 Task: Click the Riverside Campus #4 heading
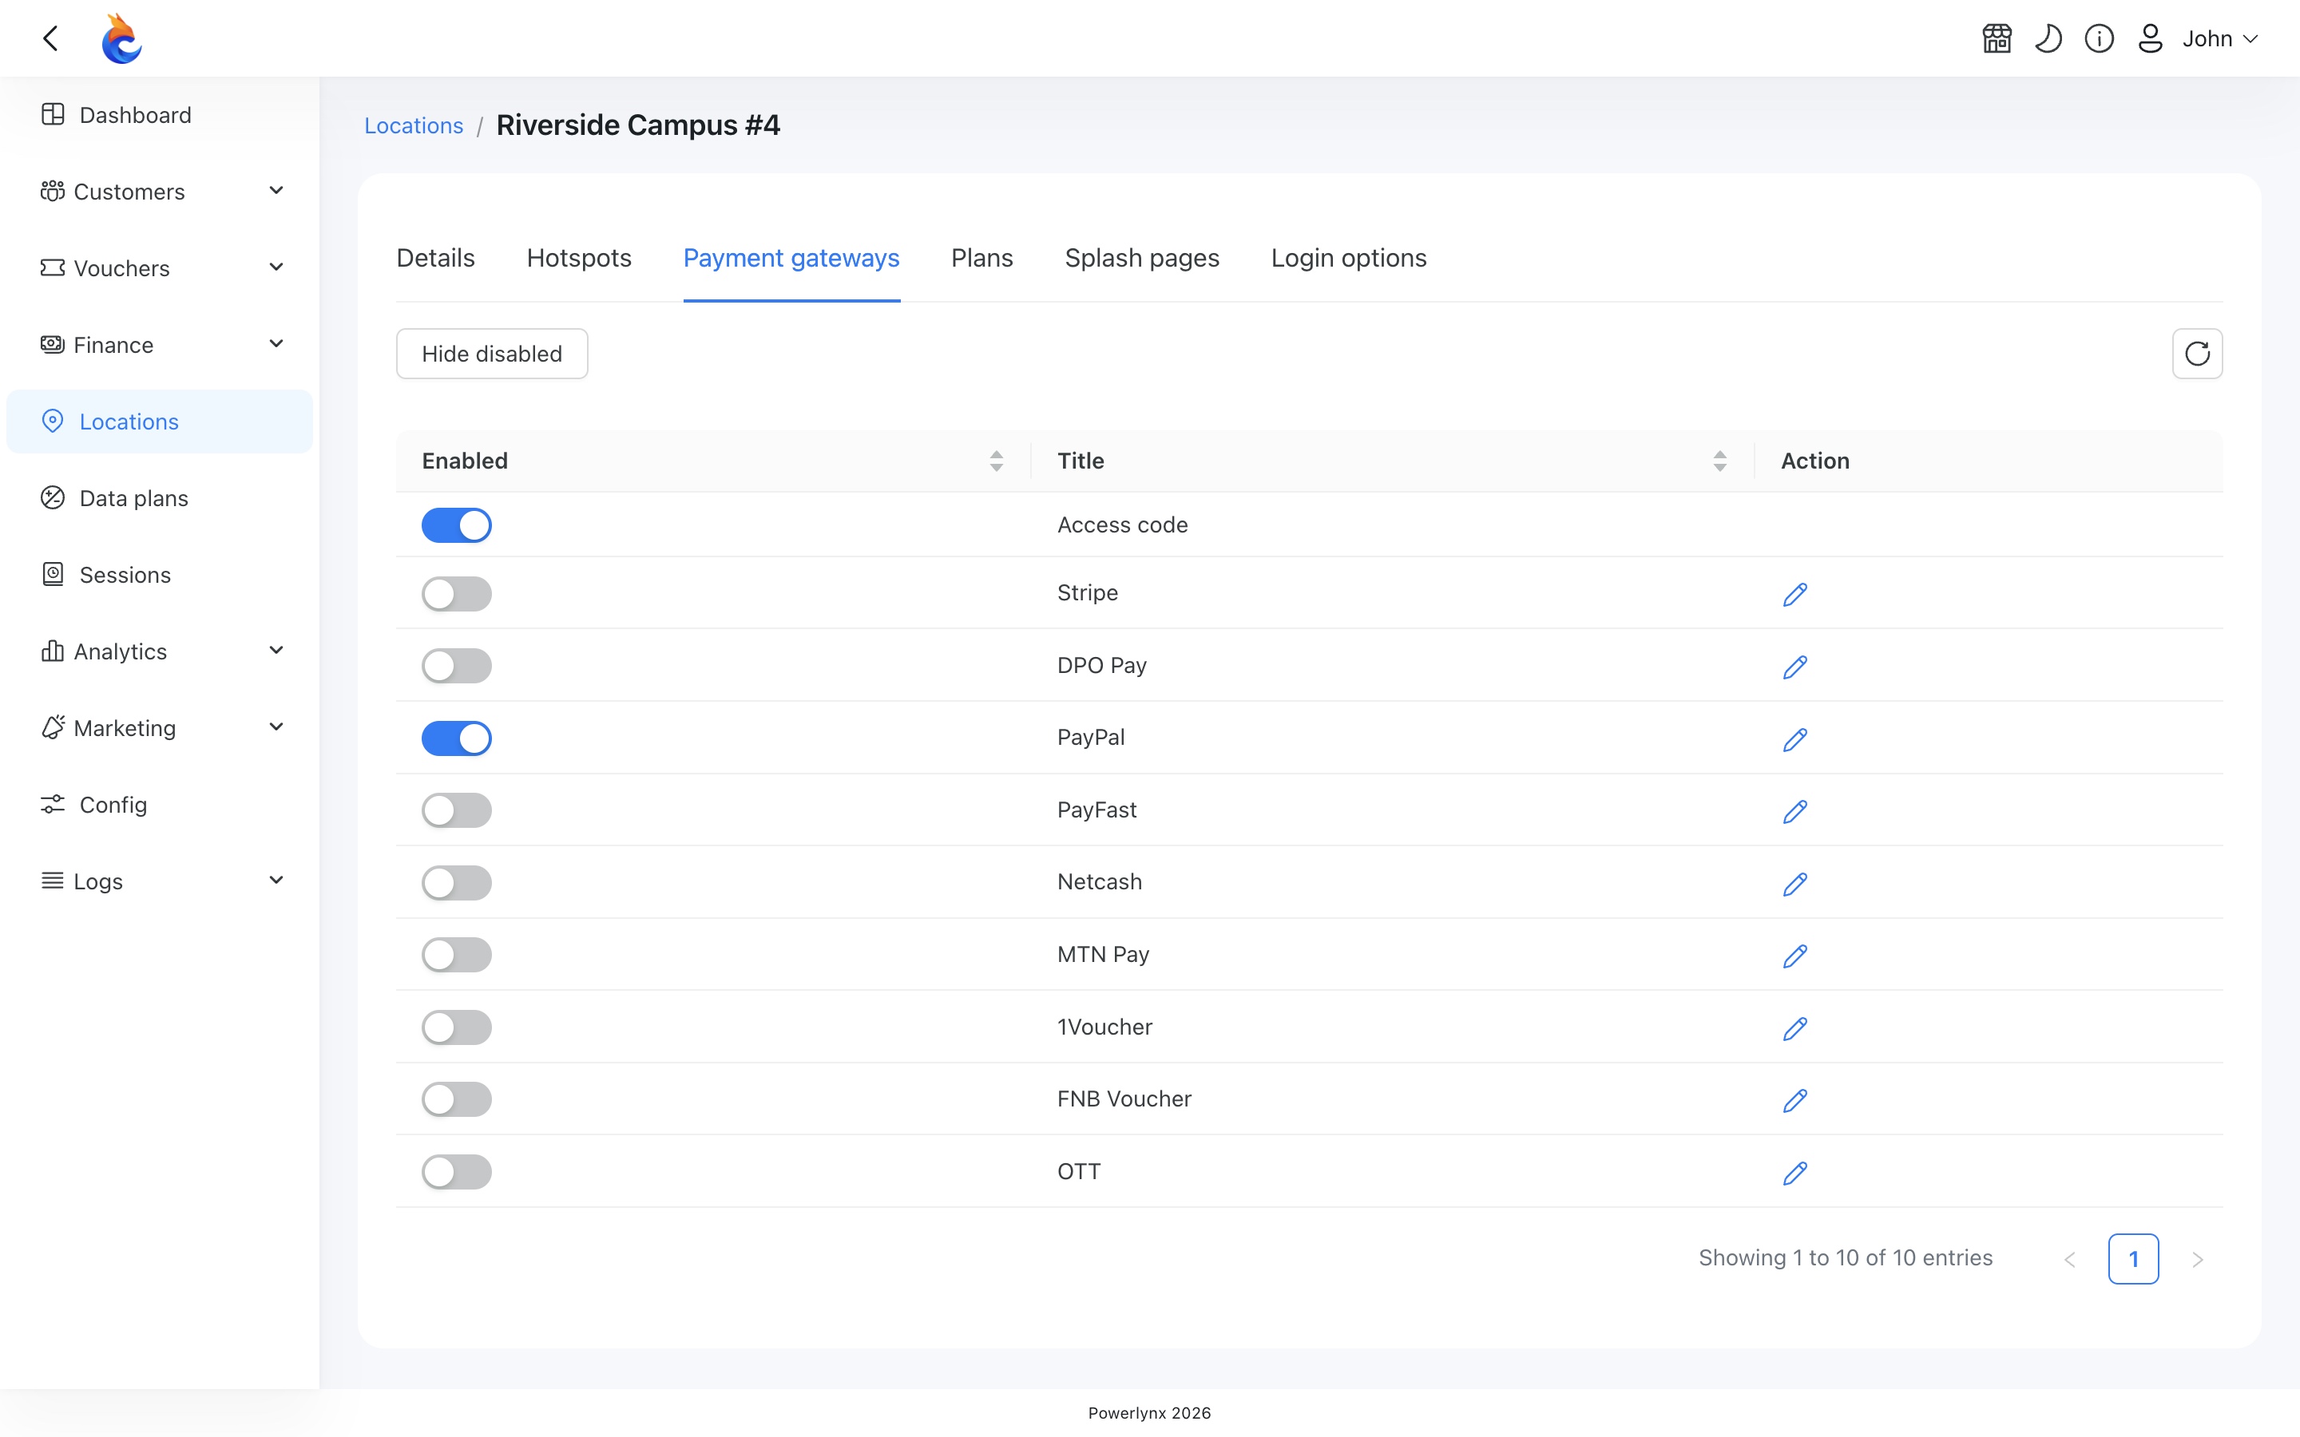tap(638, 125)
